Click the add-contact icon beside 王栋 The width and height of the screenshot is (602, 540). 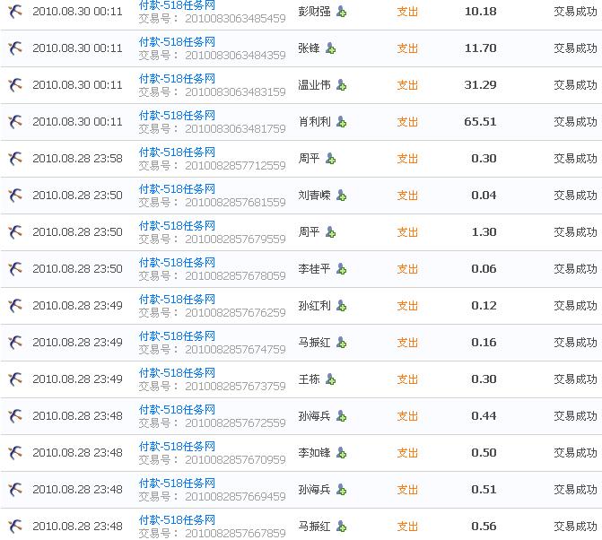tap(330, 379)
